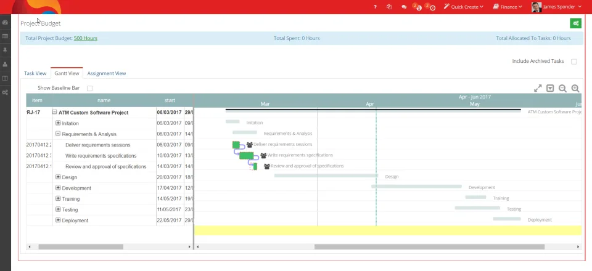Click right arrow of Gantt chart scrollbar
This screenshot has width=592, height=271.
coord(578,247)
